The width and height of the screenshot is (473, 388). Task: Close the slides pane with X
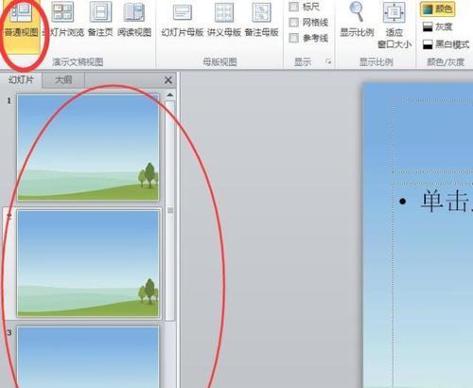[x=168, y=80]
